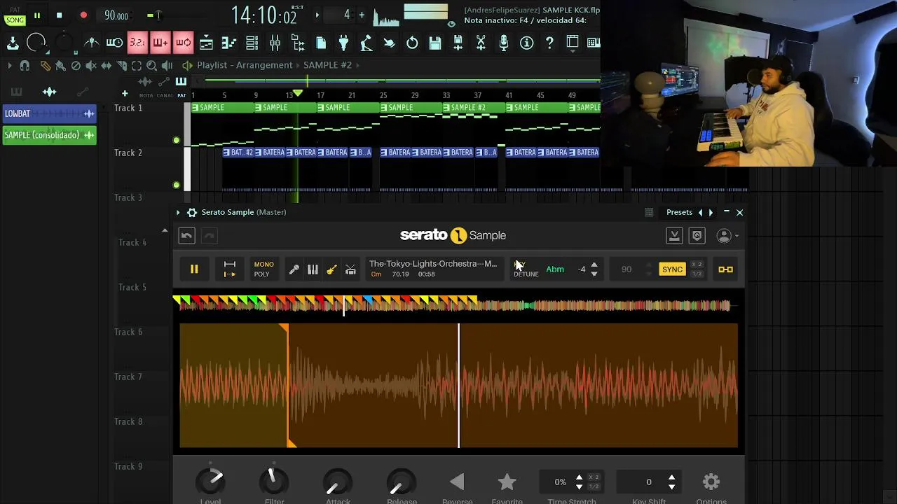Click the Serato keys melody stem icon
The height and width of the screenshot is (504, 897).
point(313,269)
